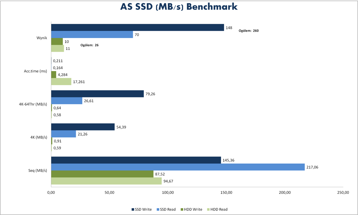Select the SSD Write legend label

(143, 209)
